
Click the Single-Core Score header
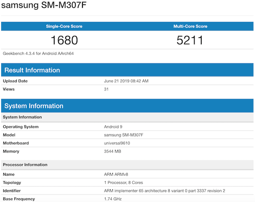click(x=64, y=26)
